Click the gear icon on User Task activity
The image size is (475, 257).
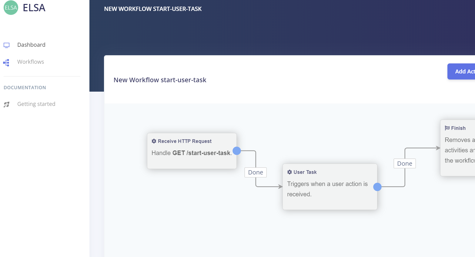289,172
